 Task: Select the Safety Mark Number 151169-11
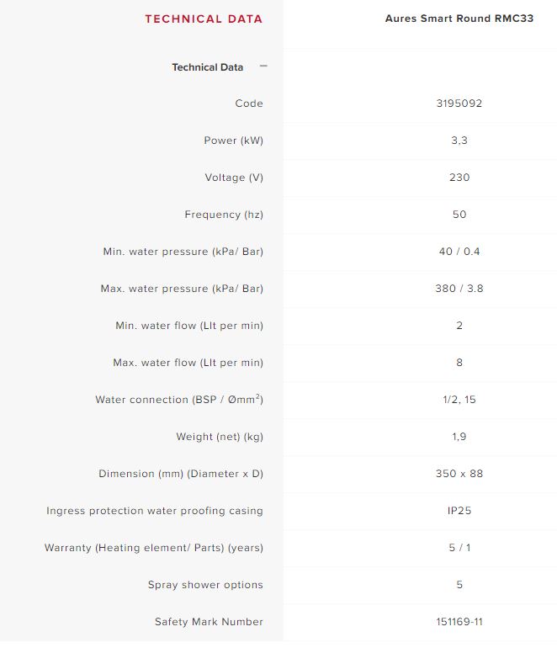pyautogui.click(x=459, y=622)
